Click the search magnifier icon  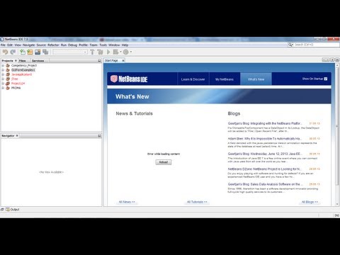(290, 45)
